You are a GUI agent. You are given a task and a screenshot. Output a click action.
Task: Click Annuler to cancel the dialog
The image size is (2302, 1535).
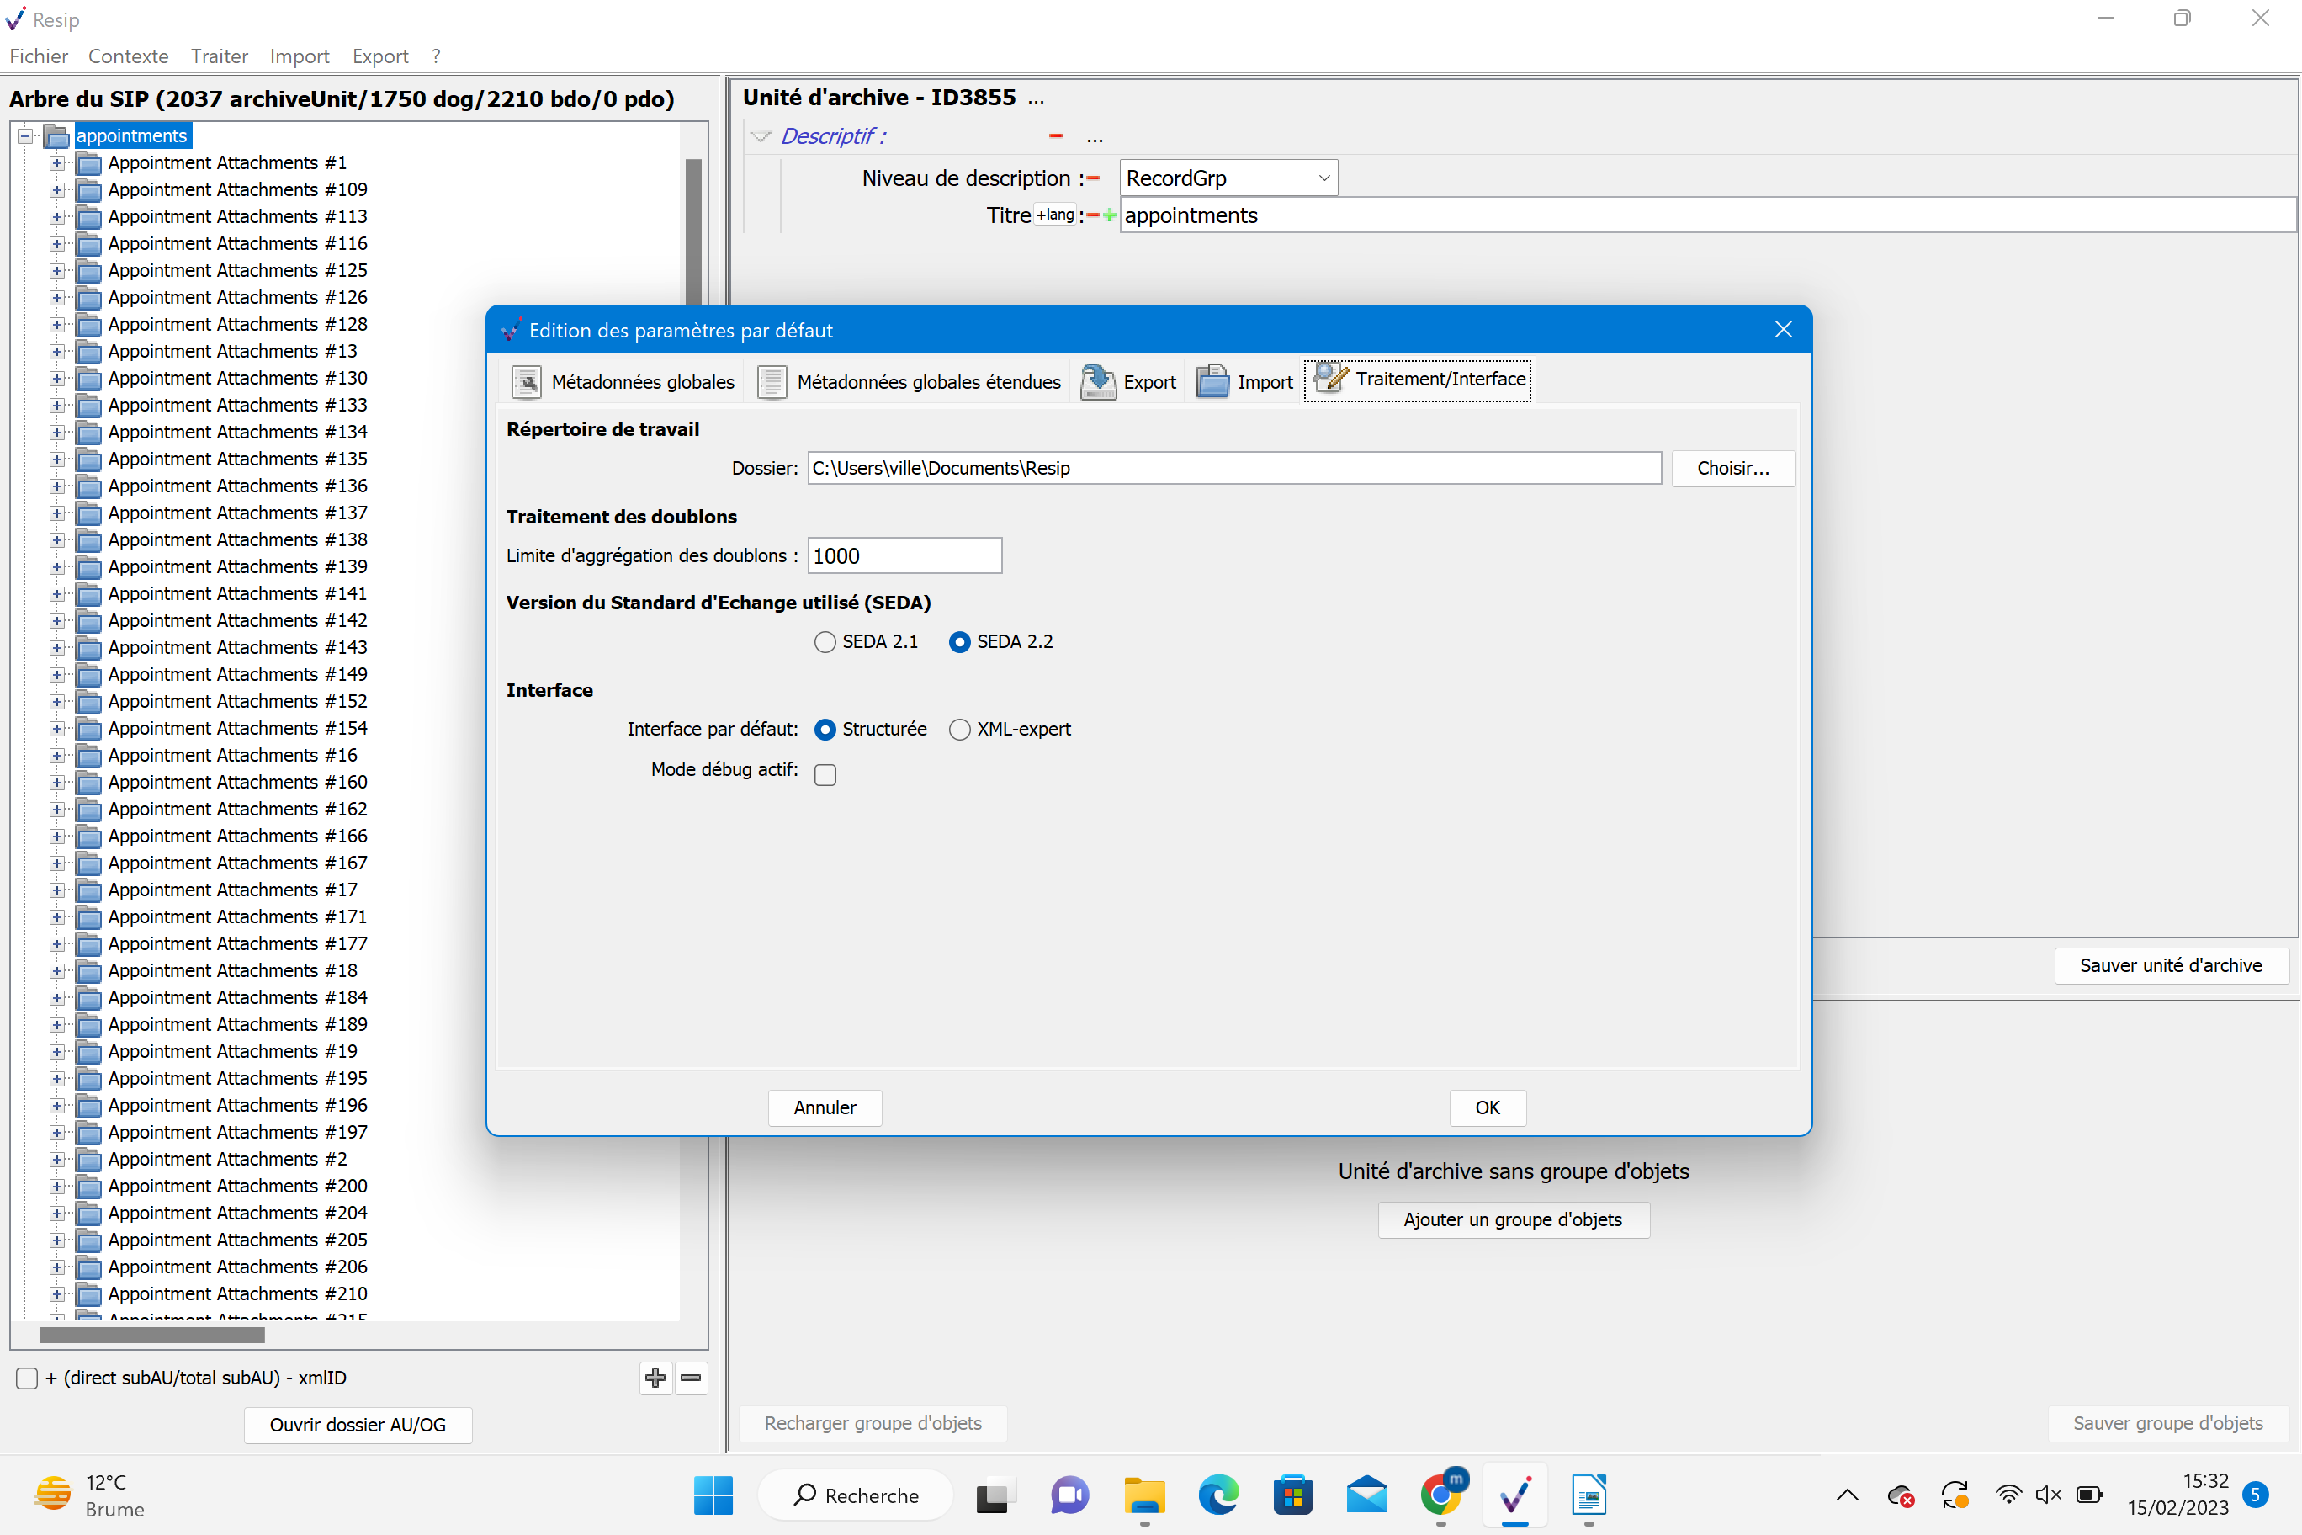pos(824,1107)
